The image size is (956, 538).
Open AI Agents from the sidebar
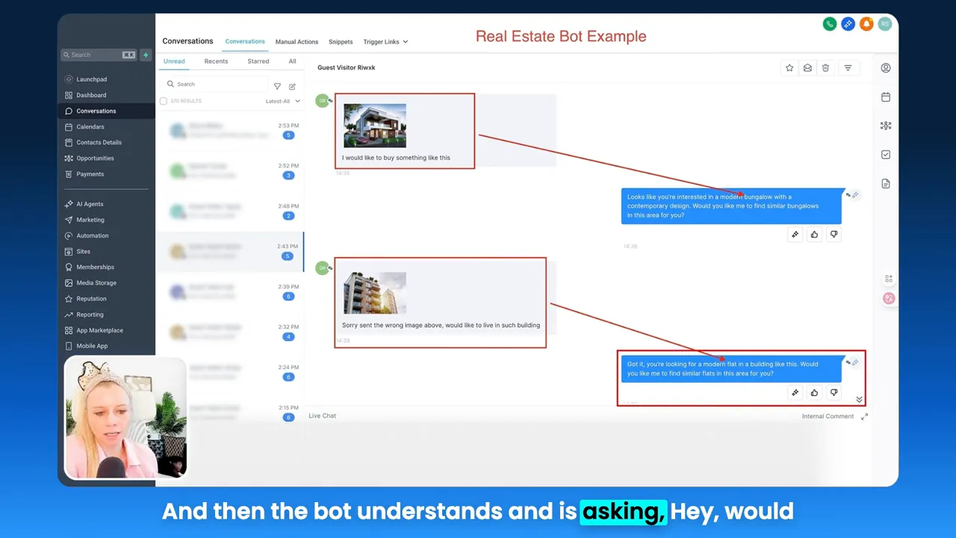tap(90, 203)
